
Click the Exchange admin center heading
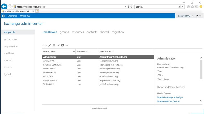23,23
